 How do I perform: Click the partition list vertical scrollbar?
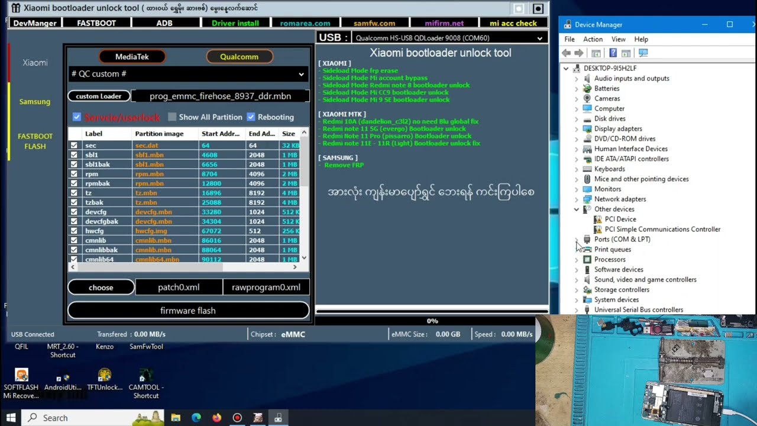click(304, 195)
